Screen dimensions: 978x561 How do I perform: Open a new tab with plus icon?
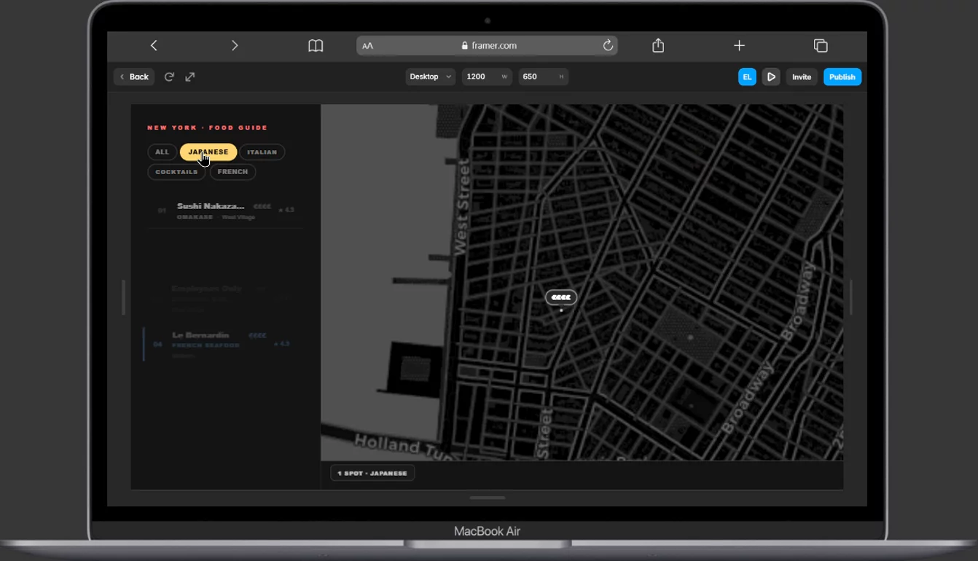(x=739, y=45)
